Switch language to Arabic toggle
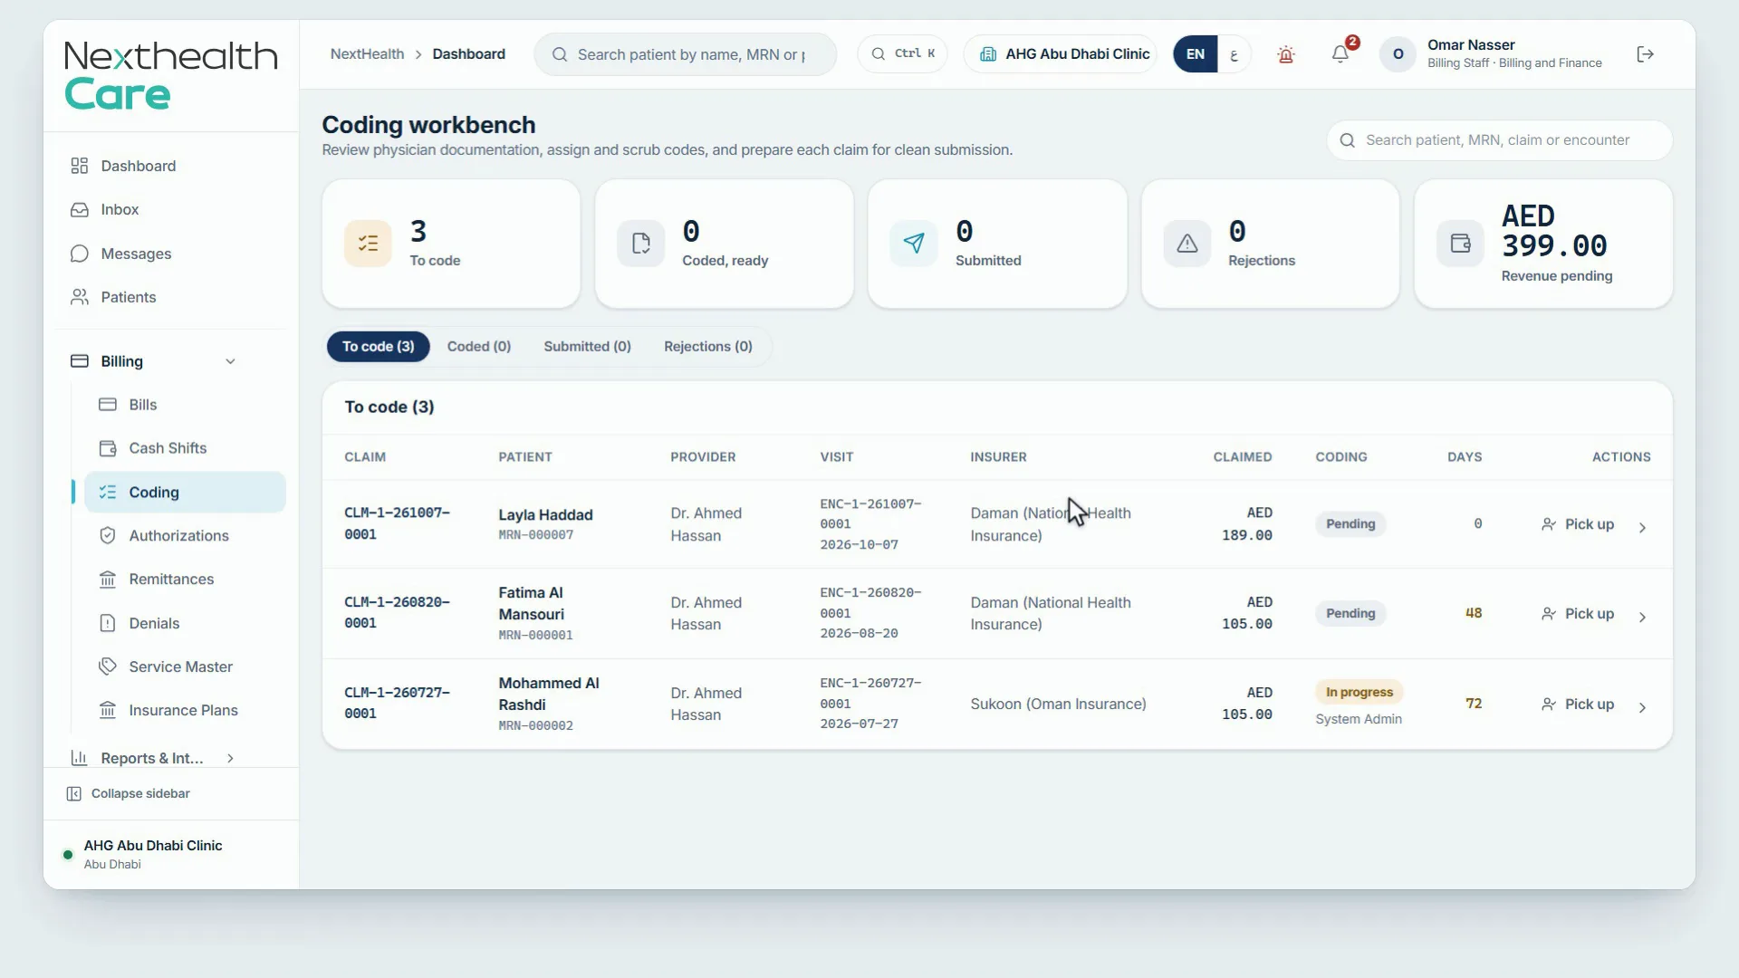 pos(1234,54)
